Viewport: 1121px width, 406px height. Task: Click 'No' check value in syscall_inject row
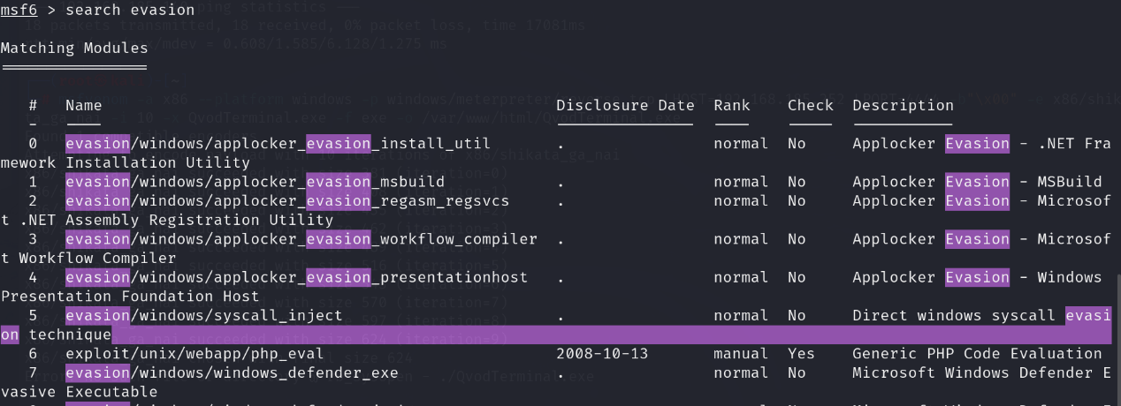(797, 315)
